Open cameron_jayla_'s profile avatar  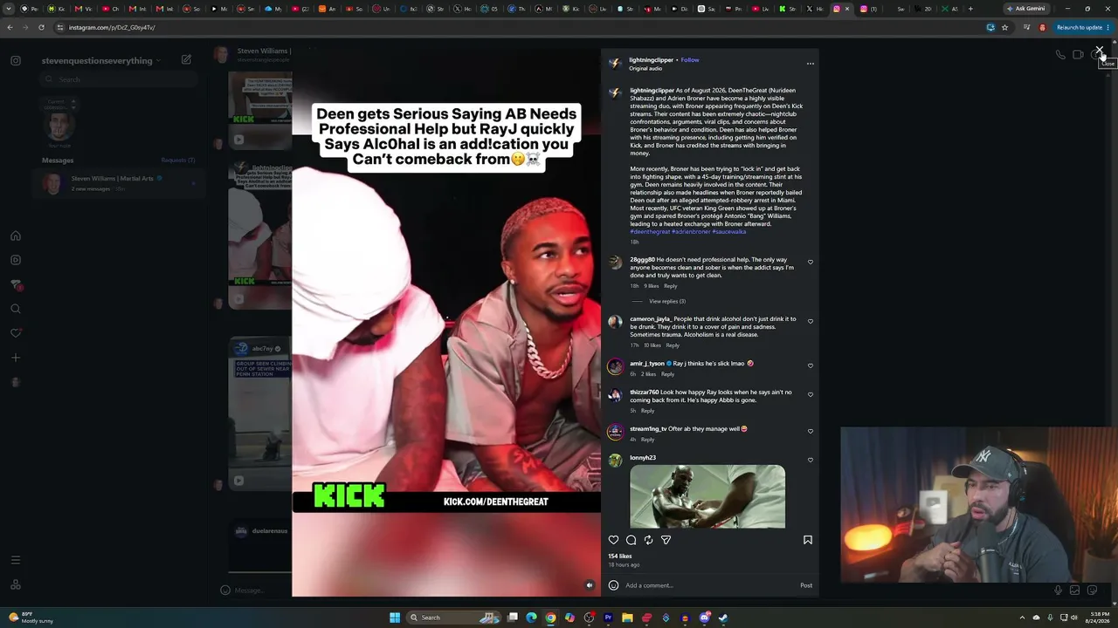[x=615, y=322]
